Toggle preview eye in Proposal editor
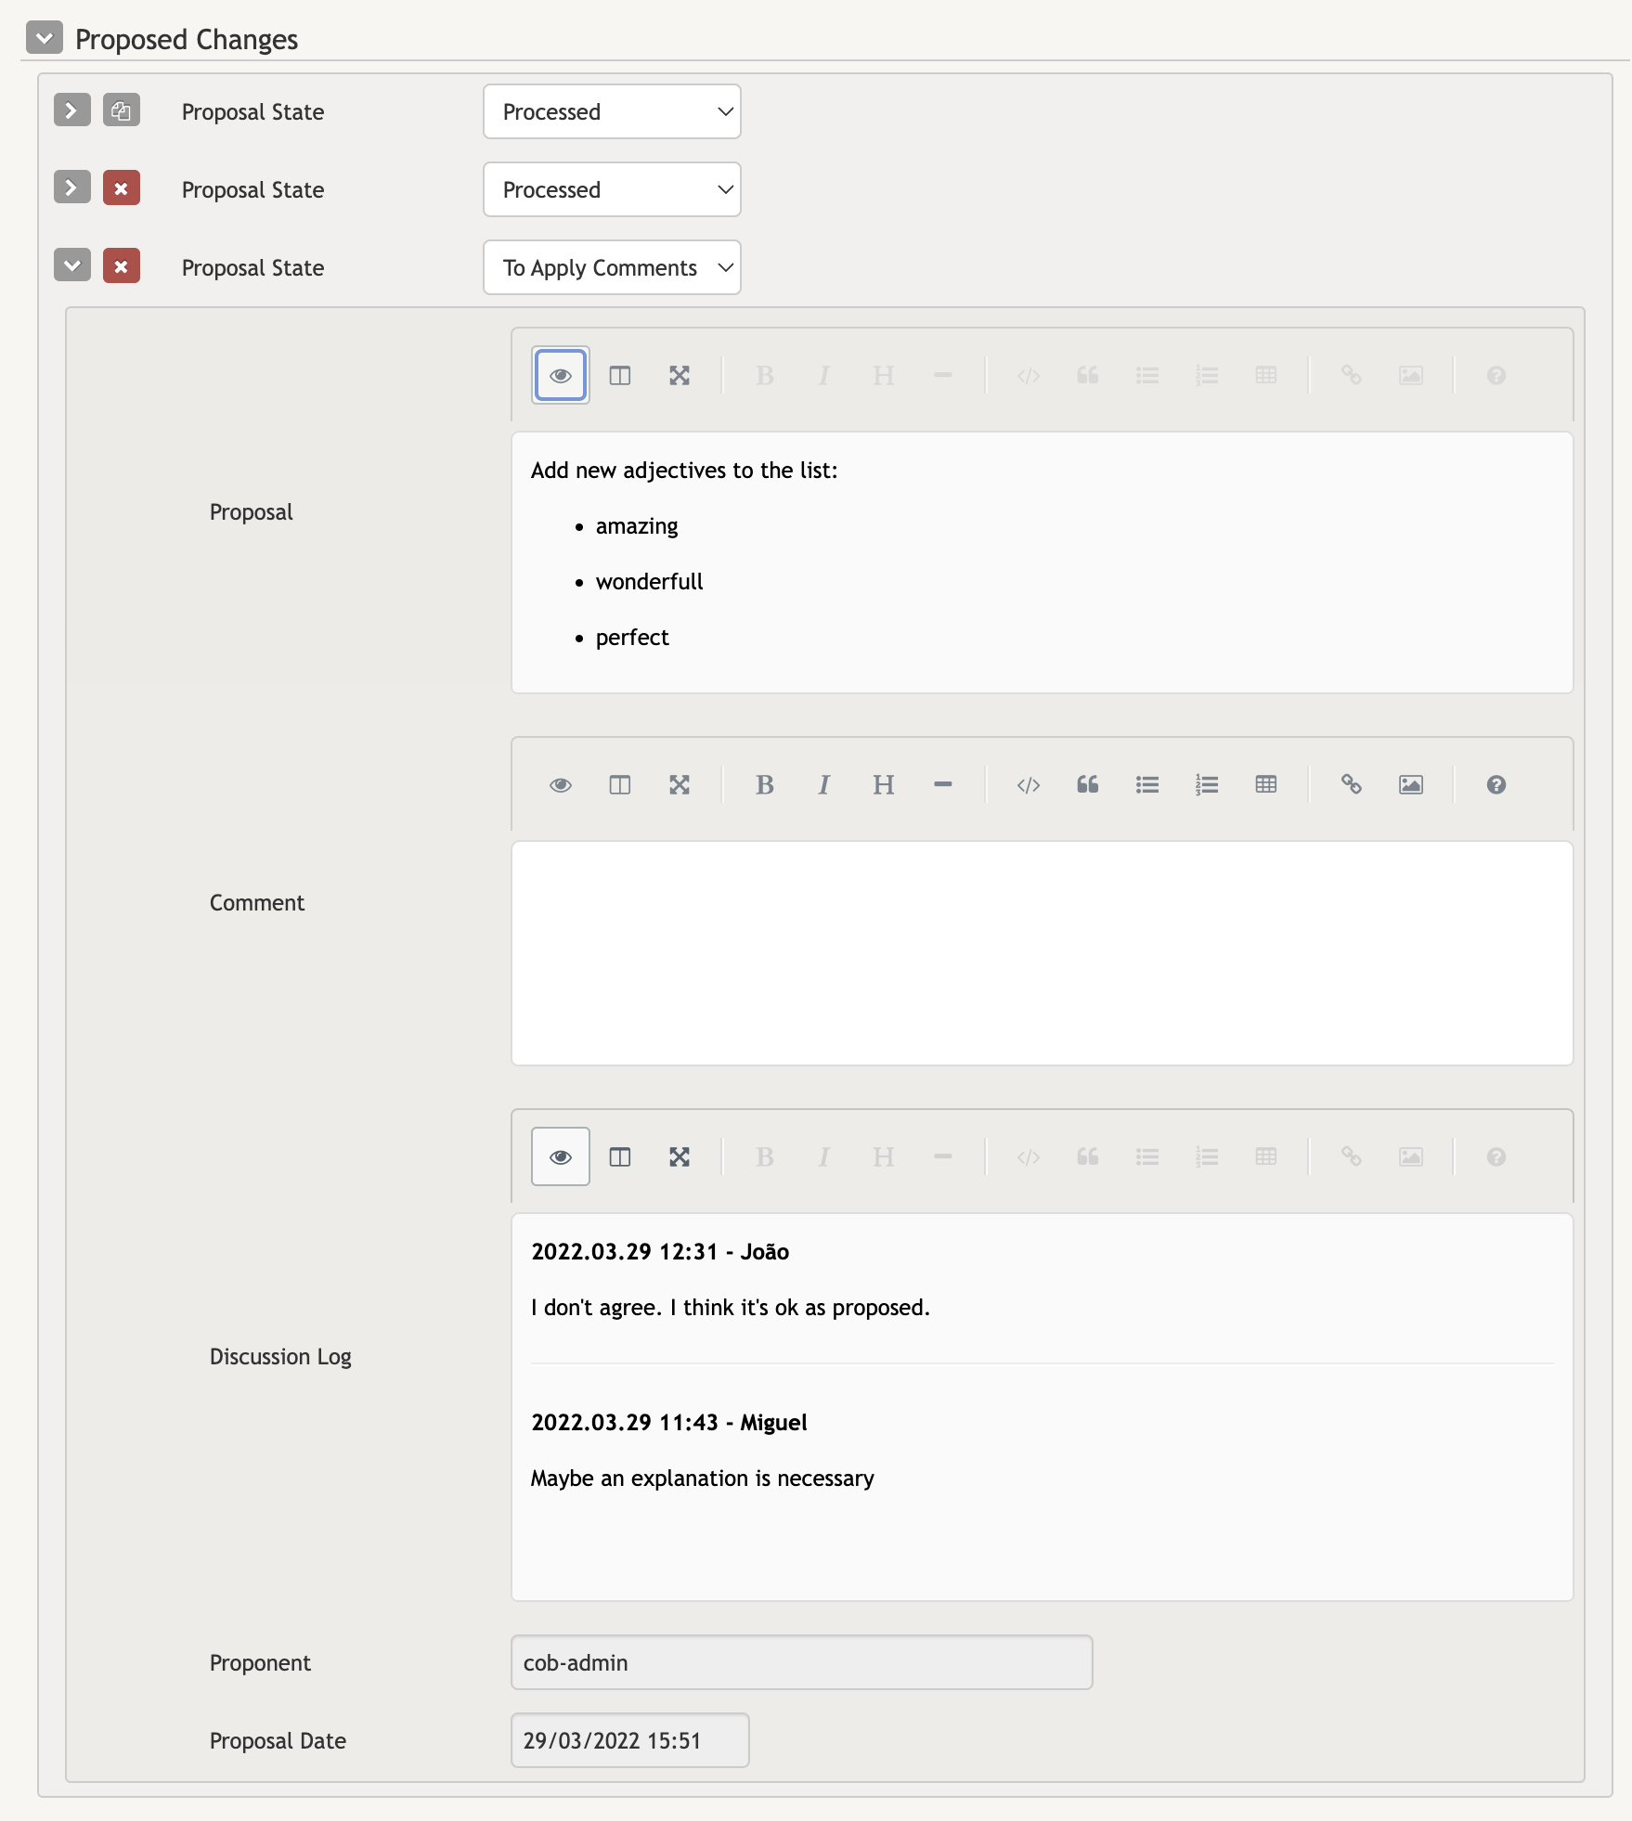 coord(561,375)
